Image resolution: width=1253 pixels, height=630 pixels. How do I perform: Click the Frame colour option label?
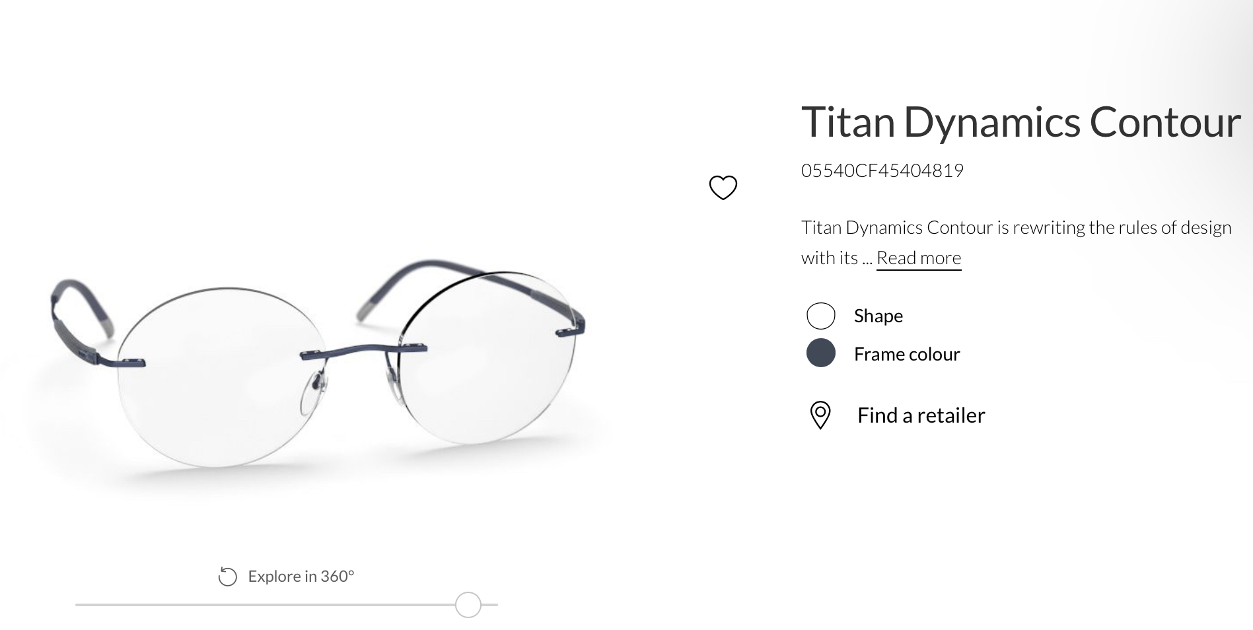pos(906,354)
